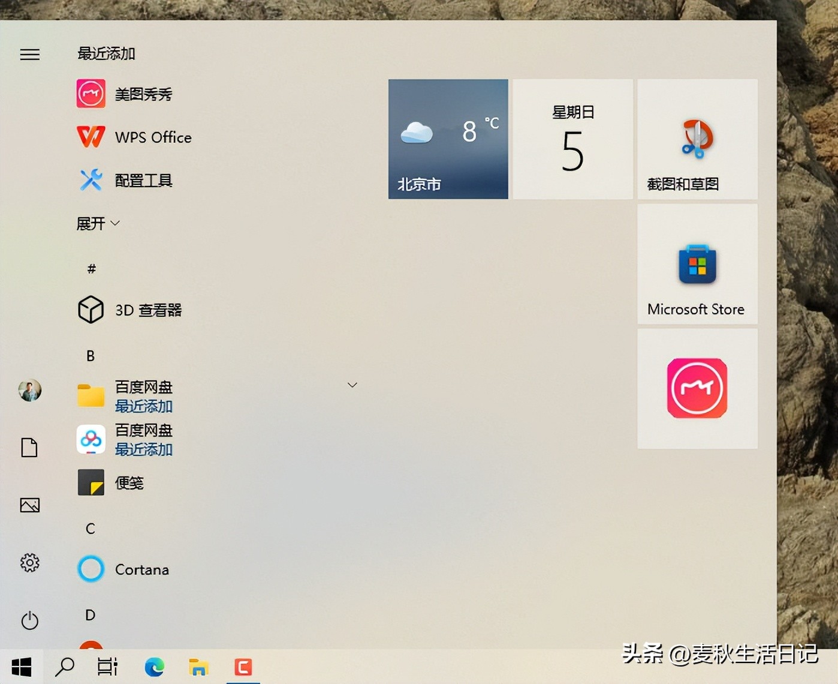The width and height of the screenshot is (838, 684).
Task: Open File Explorer from the taskbar
Action: [198, 666]
